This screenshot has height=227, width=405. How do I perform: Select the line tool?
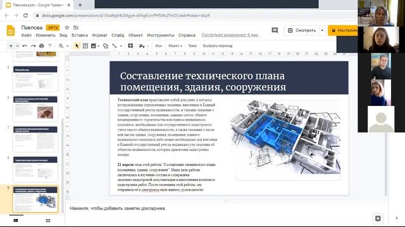click(115, 46)
